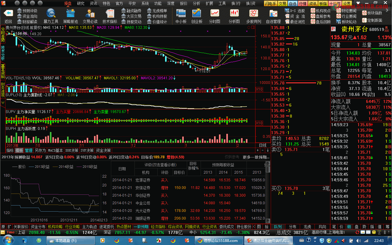
Task: Open the 工具 menu
Action: (222, 4)
